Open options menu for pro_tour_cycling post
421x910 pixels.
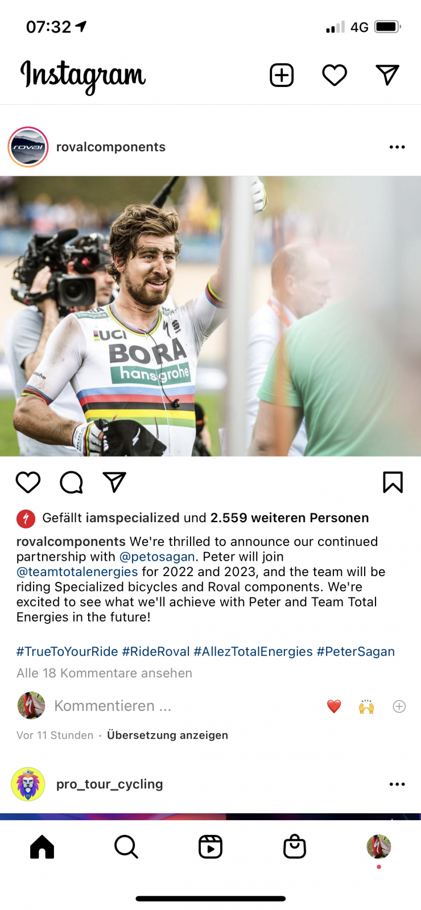point(397,784)
